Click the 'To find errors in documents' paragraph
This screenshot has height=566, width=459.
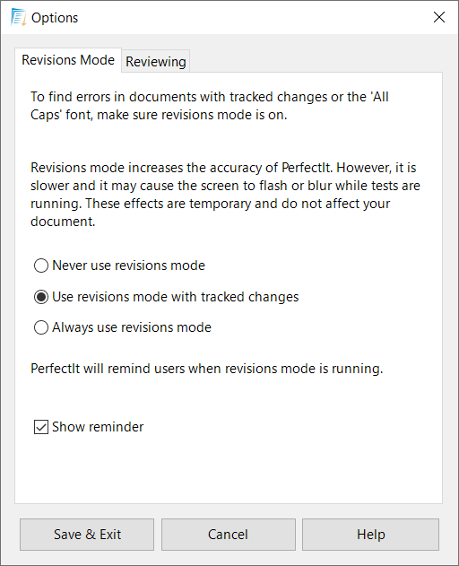[210, 106]
